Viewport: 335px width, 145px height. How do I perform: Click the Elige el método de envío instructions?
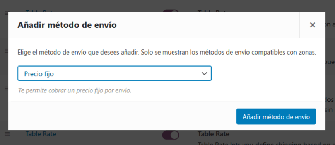coord(167,52)
